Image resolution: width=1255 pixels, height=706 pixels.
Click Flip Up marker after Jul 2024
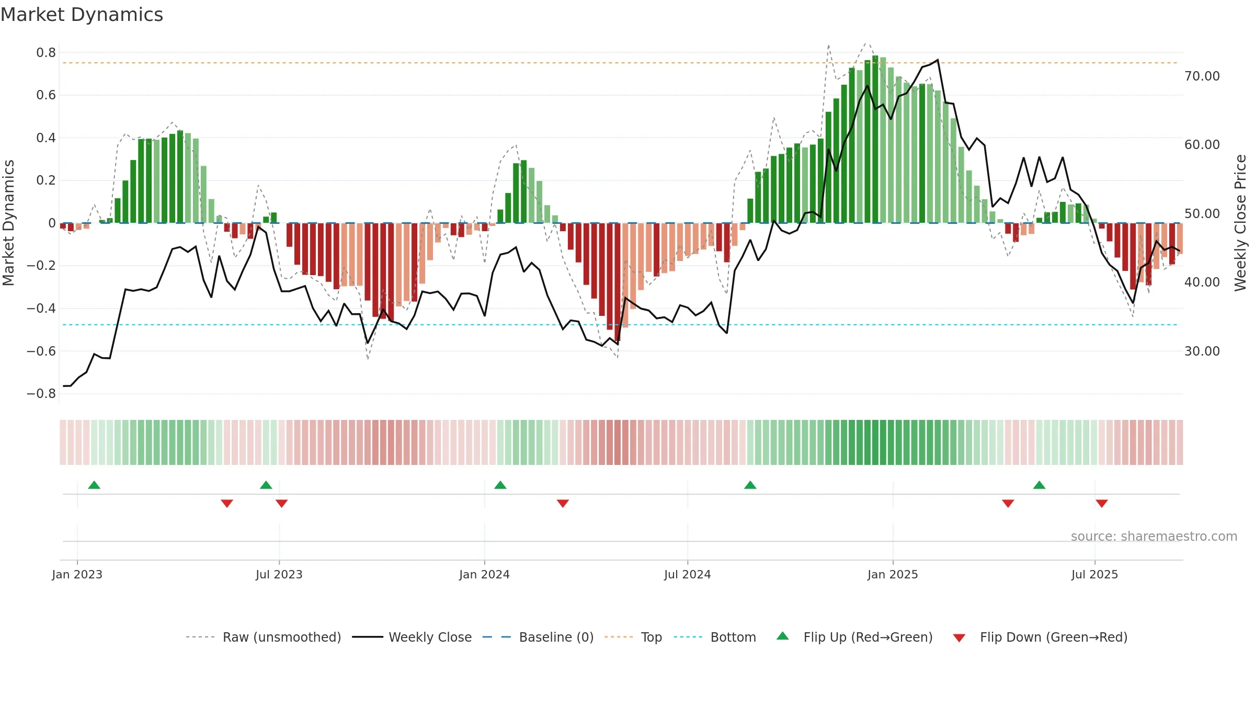coord(750,485)
